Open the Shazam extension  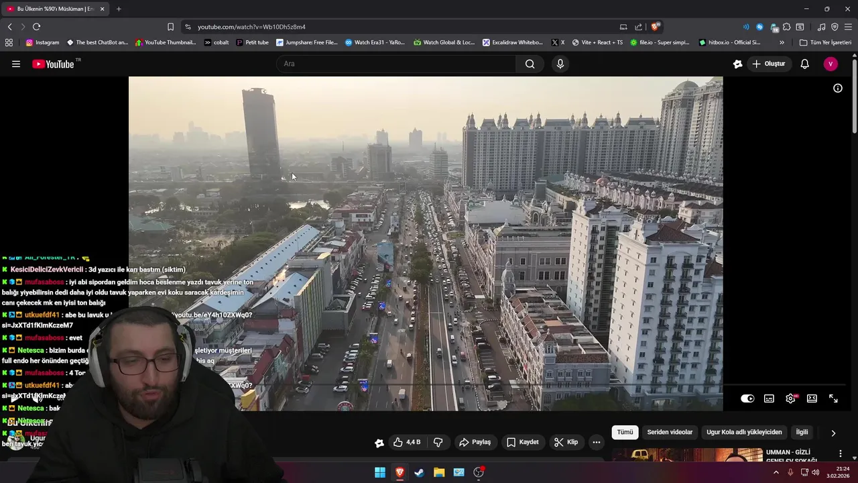[x=759, y=27]
